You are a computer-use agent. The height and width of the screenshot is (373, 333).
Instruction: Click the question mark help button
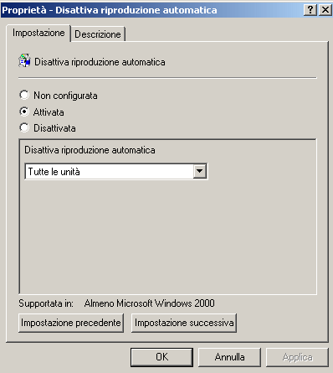(x=310, y=10)
